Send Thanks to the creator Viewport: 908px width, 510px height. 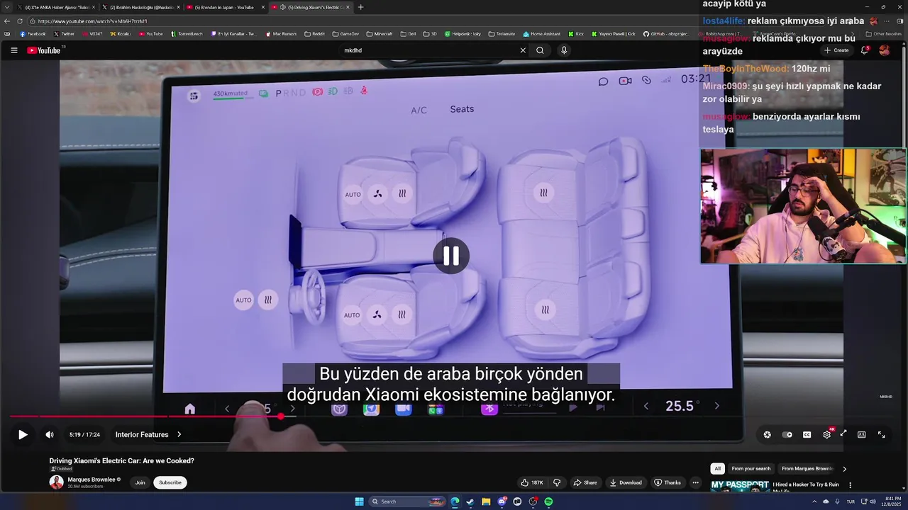point(668,482)
